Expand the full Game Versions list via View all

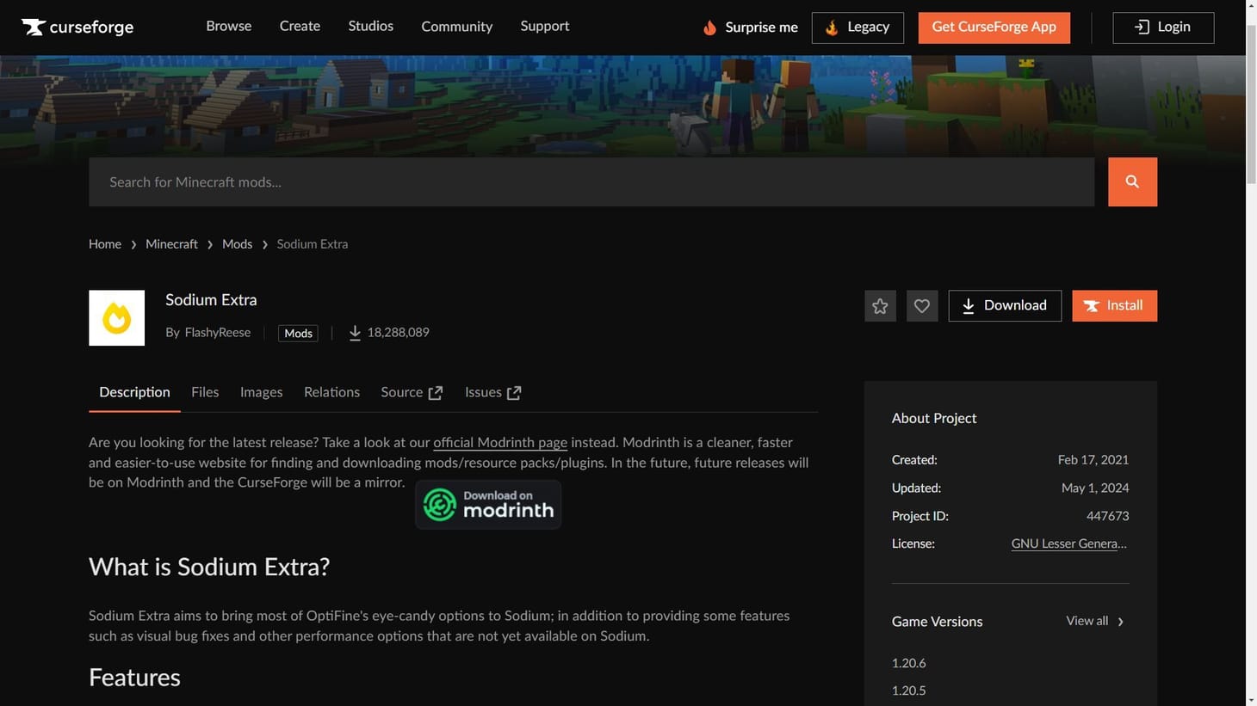pyautogui.click(x=1087, y=620)
